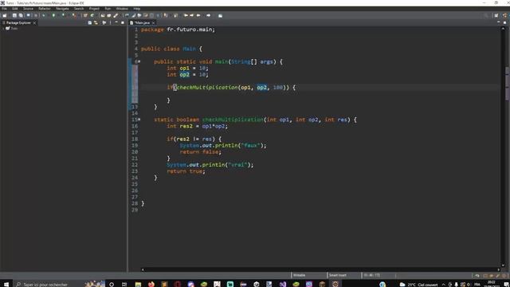This screenshot has height=287, width=510.
Task: Click the Search flashlight toolbar icon
Action: click(116, 15)
